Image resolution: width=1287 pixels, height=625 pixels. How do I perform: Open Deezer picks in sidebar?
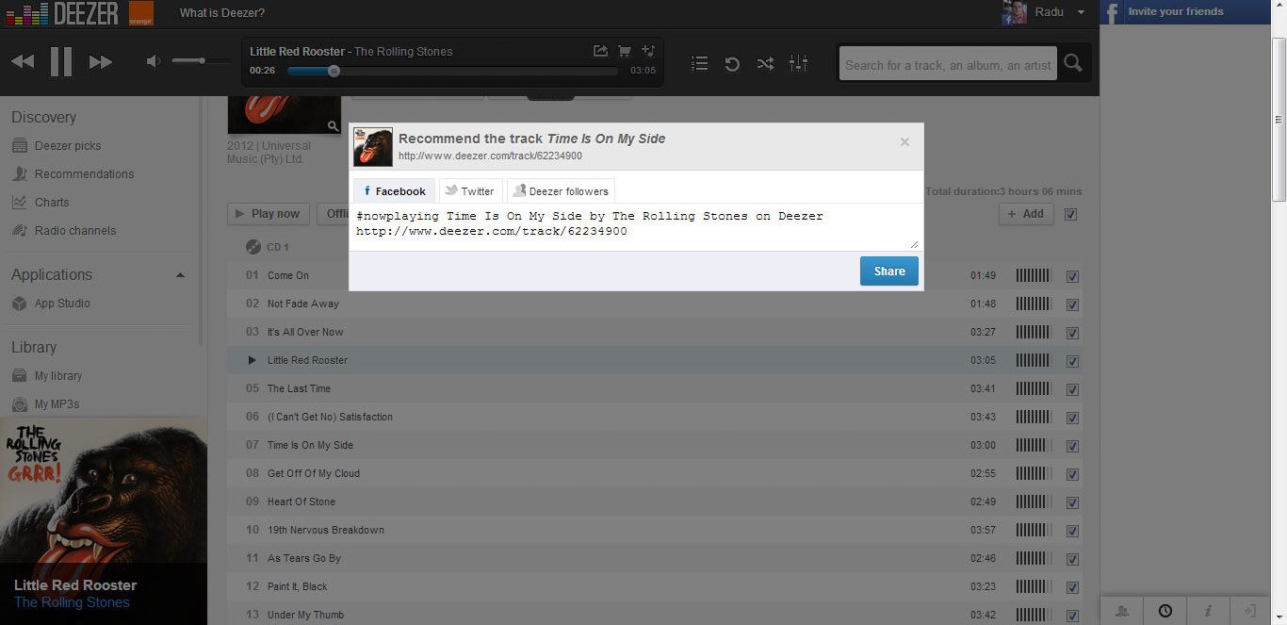coord(68,146)
